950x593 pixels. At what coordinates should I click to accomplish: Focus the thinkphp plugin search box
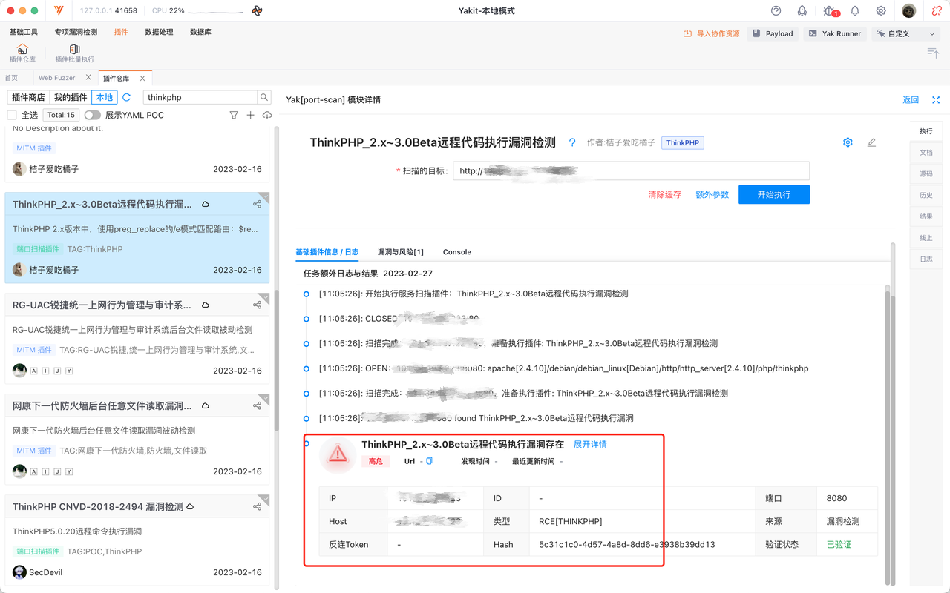pyautogui.click(x=200, y=97)
